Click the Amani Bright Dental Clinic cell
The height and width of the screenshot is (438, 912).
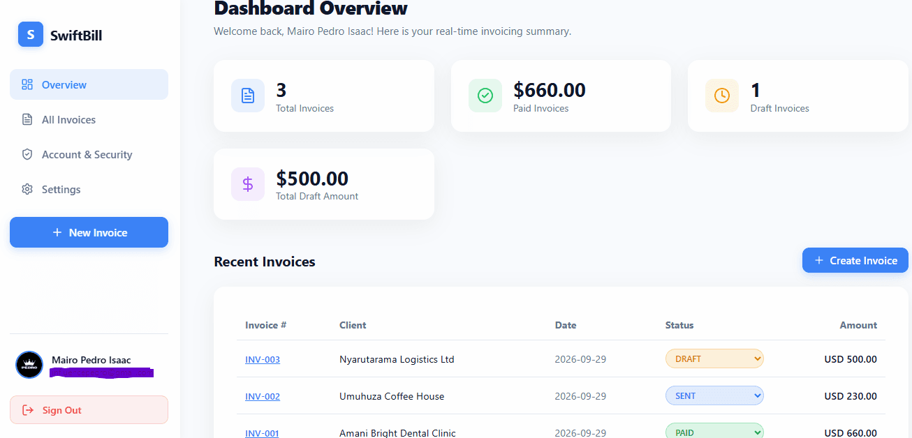397,433
